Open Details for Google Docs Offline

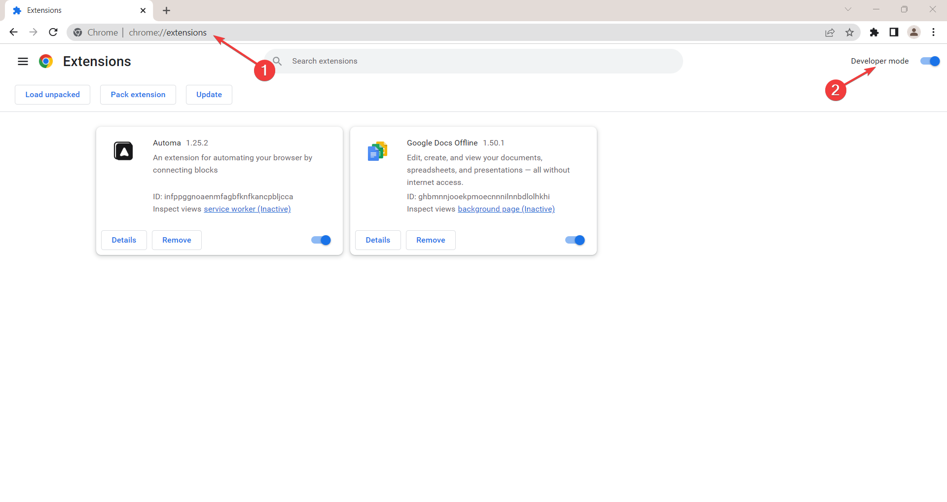tap(378, 240)
